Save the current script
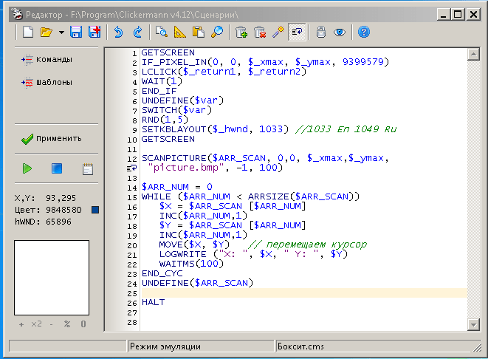The height and width of the screenshot is (359, 488). click(75, 32)
